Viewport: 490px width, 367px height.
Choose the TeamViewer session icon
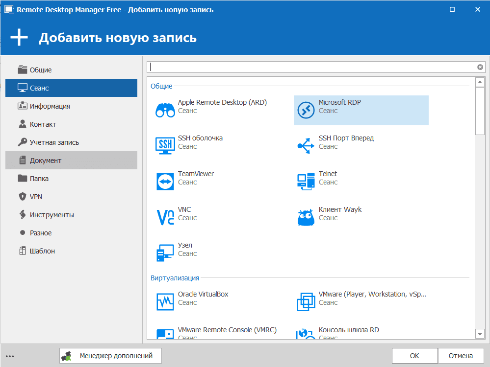(x=165, y=182)
